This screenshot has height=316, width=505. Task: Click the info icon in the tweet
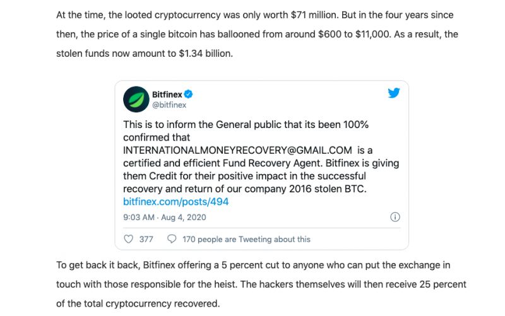tap(395, 217)
